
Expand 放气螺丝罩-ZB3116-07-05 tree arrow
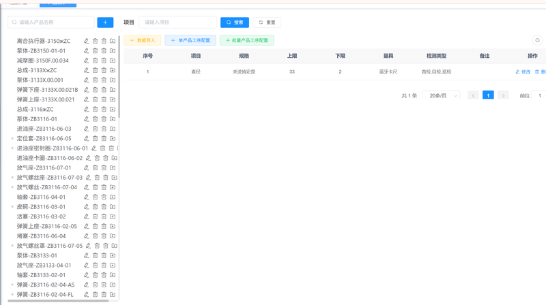point(12,246)
